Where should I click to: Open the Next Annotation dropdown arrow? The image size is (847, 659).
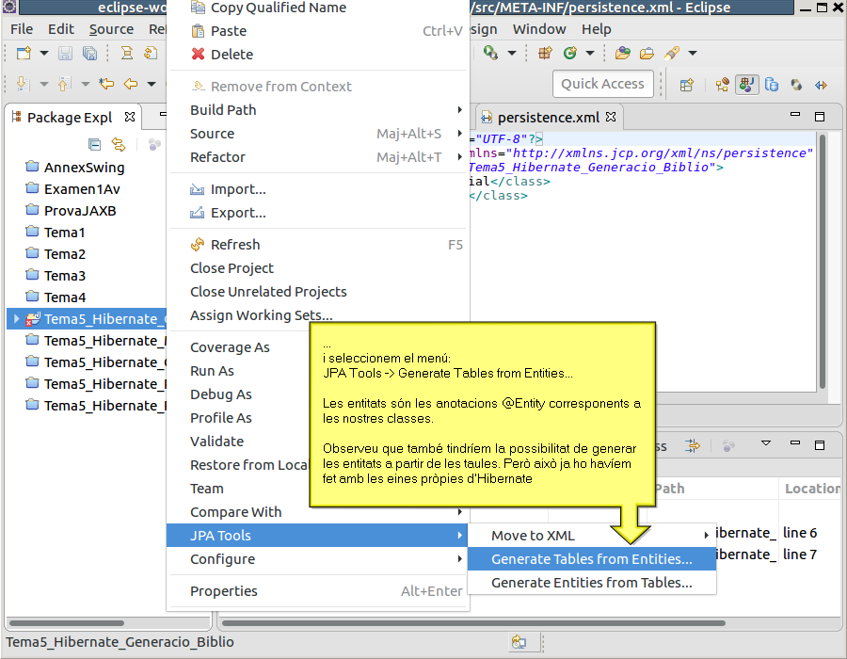pyautogui.click(x=44, y=84)
